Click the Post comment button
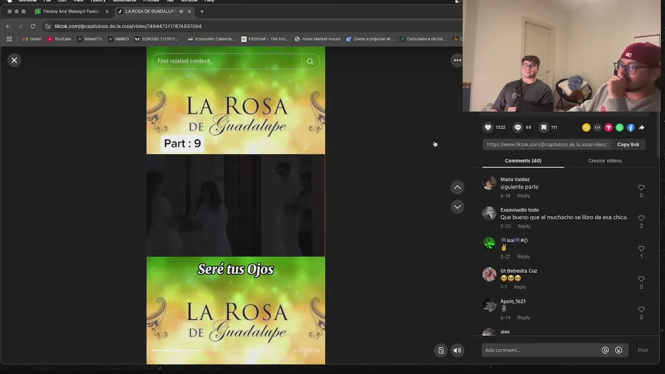The image size is (665, 374). coord(643,350)
